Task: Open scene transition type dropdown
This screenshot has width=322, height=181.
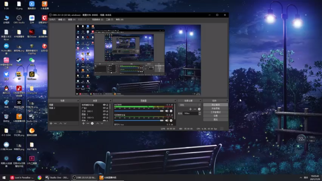Action: (x=190, y=105)
